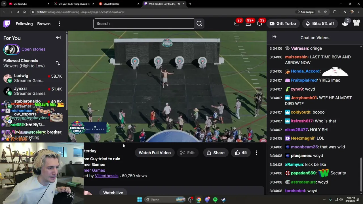Open Google Chrome from the taskbar
Viewport: 363px width, 204px height.
point(199,199)
